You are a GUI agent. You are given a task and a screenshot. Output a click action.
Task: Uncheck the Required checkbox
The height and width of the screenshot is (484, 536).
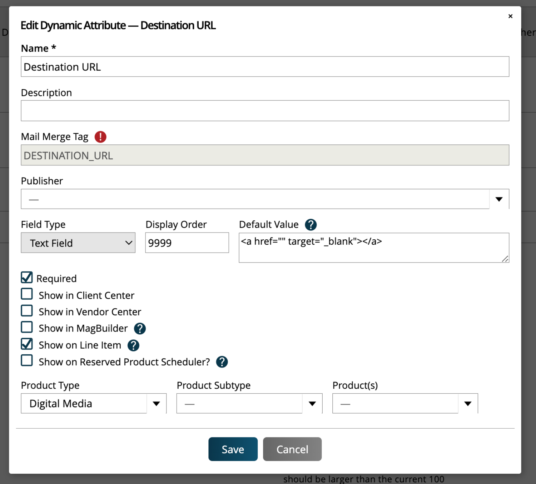(27, 278)
